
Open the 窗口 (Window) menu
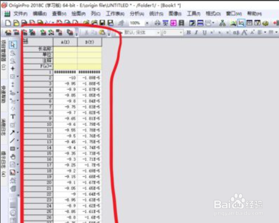pyautogui.click(x=234, y=13)
